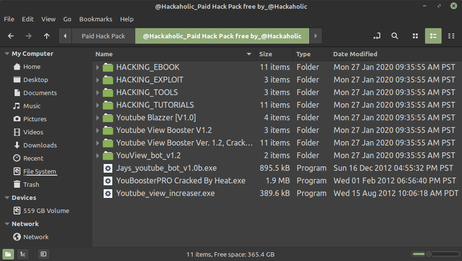This screenshot has height=261, width=462.
Task: Select the HACKING_TOOLS folder icon
Action: coord(108,93)
